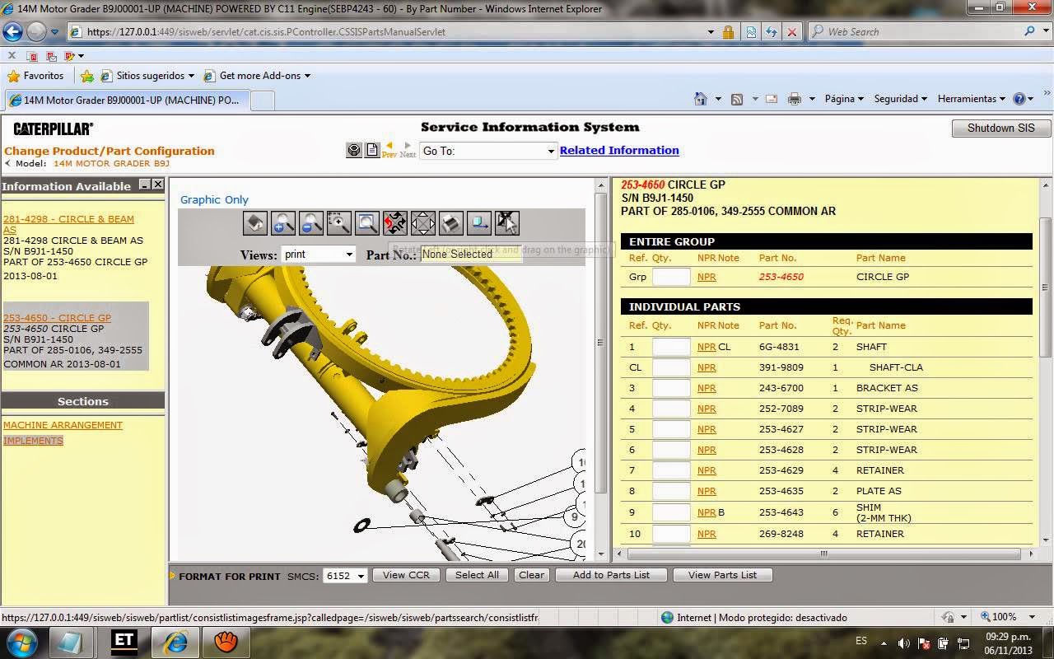This screenshot has height=659, width=1054.
Task: Open the IMPLEMENTS section link
Action: (33, 441)
